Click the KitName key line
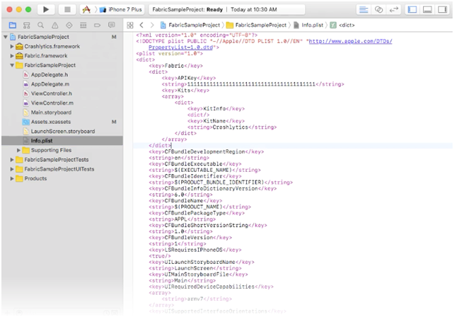The image size is (457, 317). [216, 121]
